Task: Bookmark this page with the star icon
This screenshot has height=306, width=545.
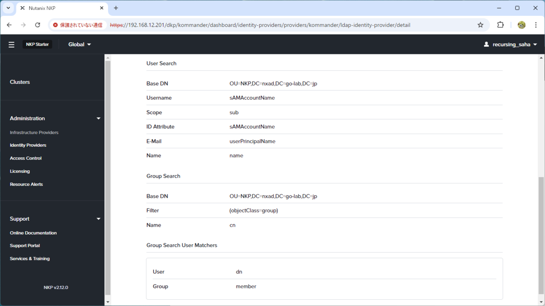Action: [481, 25]
